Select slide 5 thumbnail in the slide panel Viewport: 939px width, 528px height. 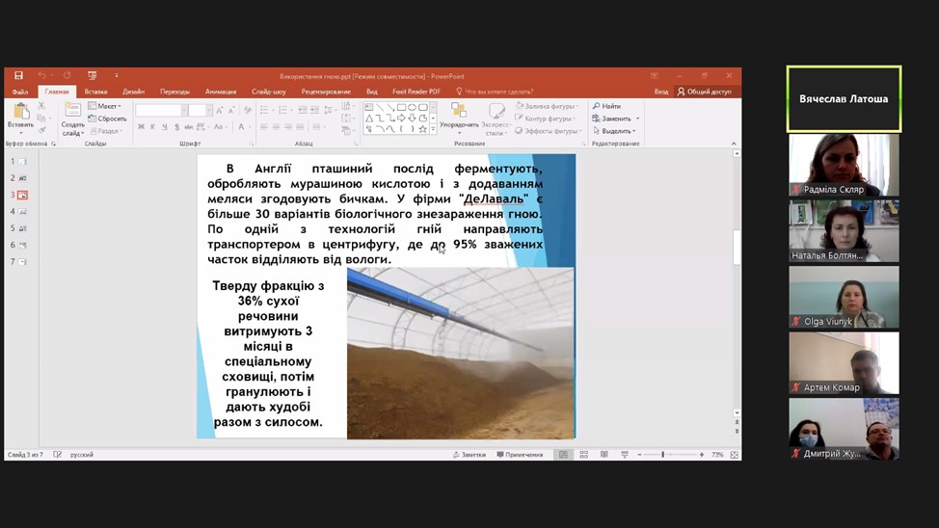20,228
